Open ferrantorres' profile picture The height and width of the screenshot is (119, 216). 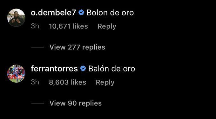(16, 73)
